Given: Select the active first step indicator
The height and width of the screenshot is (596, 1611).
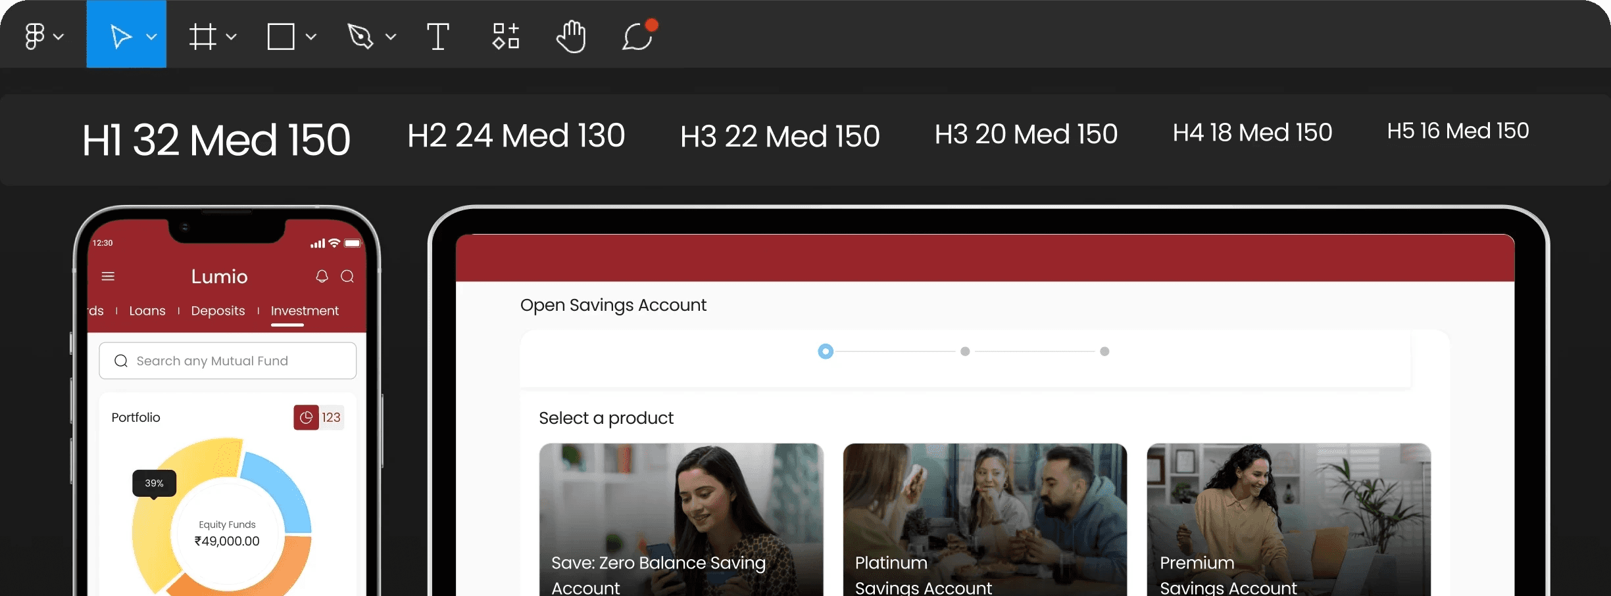Looking at the screenshot, I should click(826, 352).
